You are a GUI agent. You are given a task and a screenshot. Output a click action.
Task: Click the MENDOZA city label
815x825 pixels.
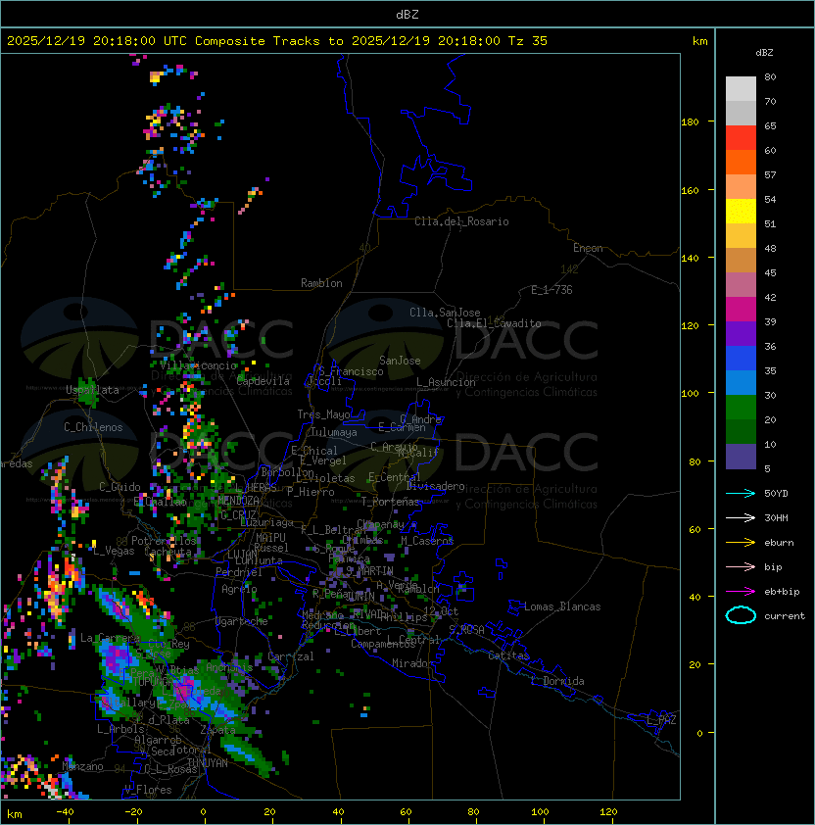(x=238, y=500)
